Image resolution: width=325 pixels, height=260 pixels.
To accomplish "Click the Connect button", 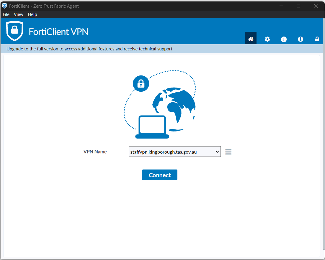I will click(160, 175).
